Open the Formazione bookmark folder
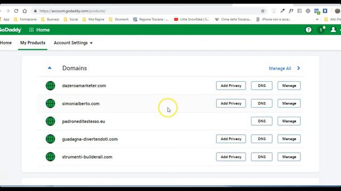 point(25,19)
